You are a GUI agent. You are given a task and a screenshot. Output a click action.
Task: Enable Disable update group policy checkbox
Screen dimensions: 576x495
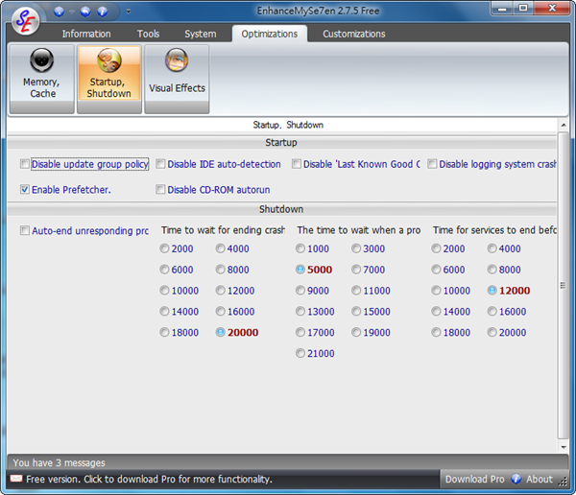[25, 164]
